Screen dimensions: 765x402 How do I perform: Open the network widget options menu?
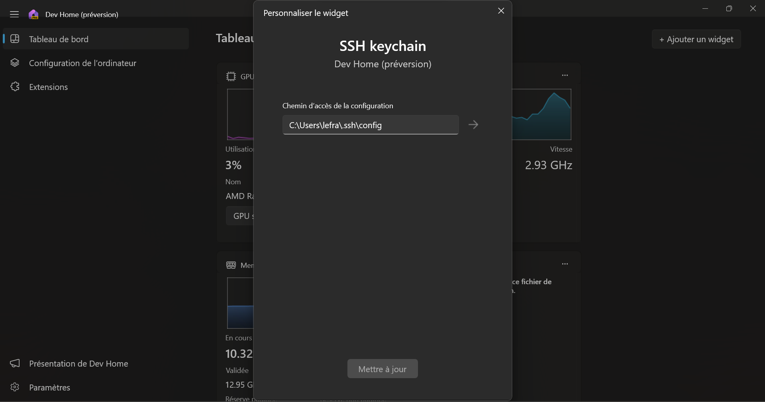pos(565,263)
